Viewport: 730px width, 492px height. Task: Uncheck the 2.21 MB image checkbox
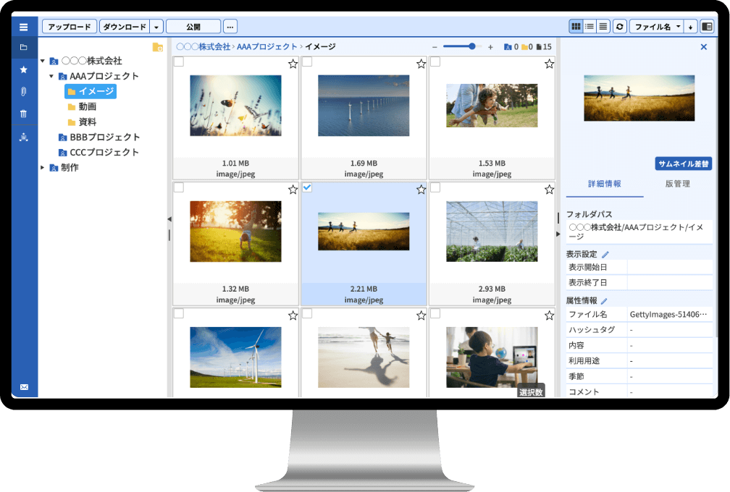tap(307, 187)
